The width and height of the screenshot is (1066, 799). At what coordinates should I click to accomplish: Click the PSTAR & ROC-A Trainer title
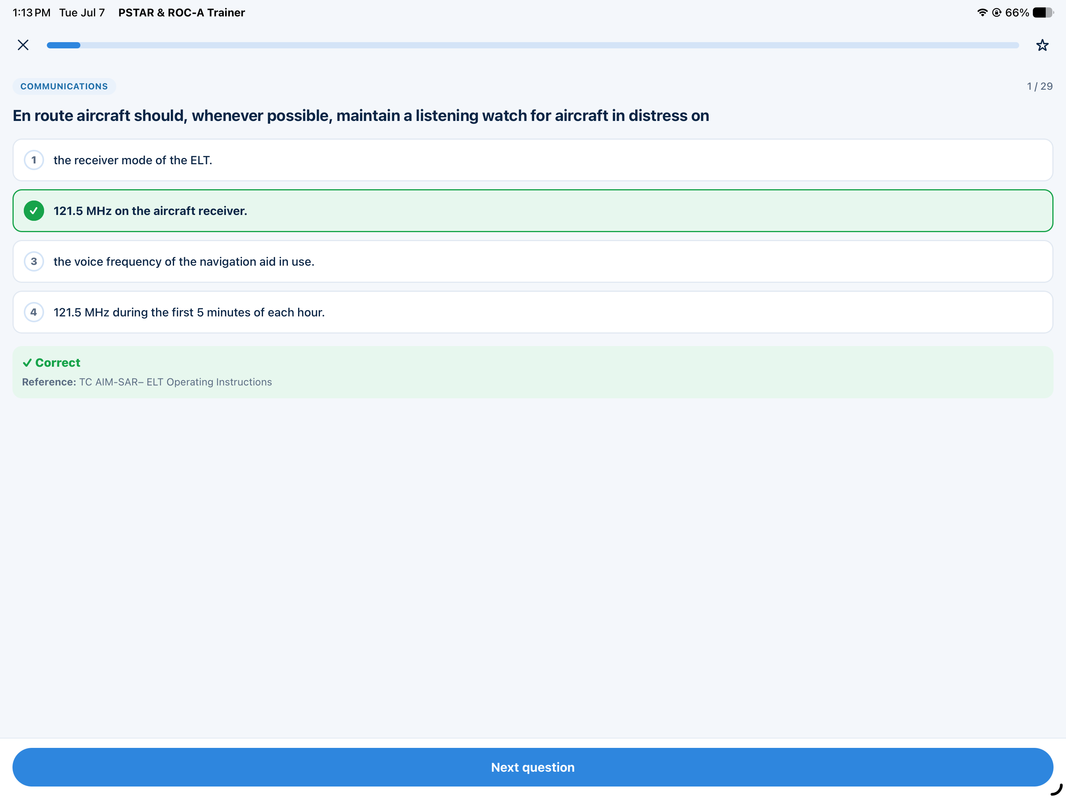pyautogui.click(x=182, y=12)
